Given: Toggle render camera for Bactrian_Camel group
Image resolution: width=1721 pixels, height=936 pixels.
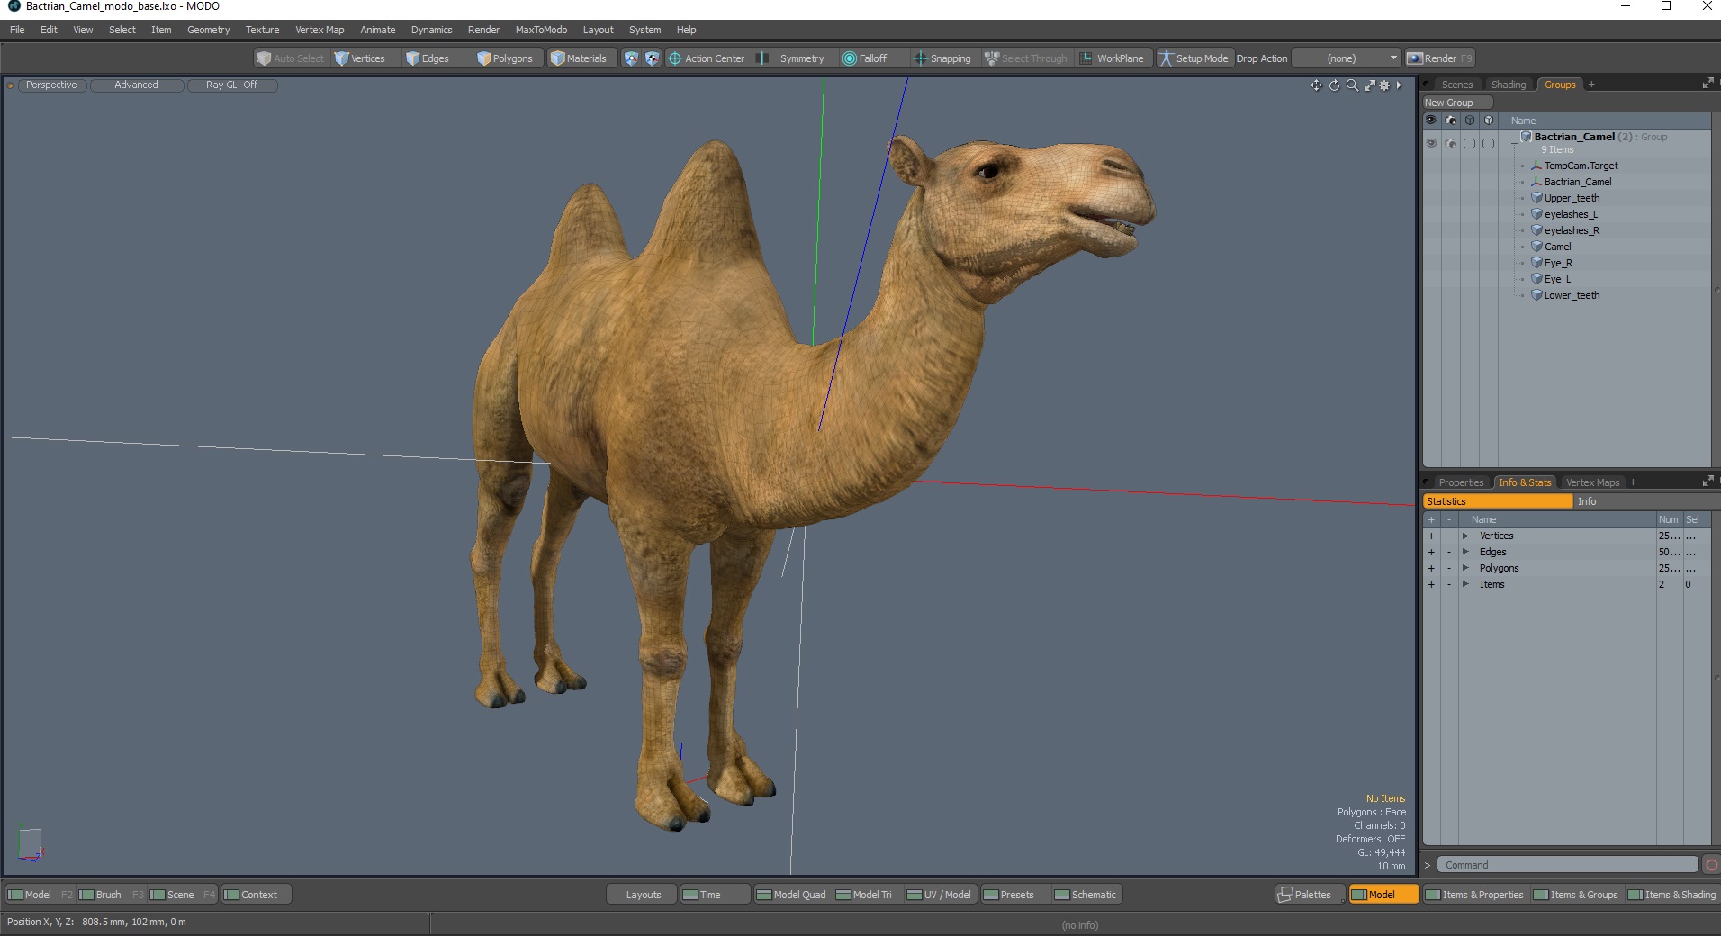Looking at the screenshot, I should (x=1451, y=143).
